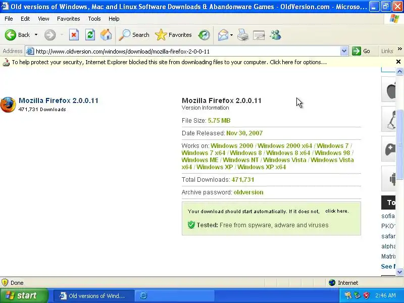
Task: Click inside the Address URL field
Action: coord(187,52)
